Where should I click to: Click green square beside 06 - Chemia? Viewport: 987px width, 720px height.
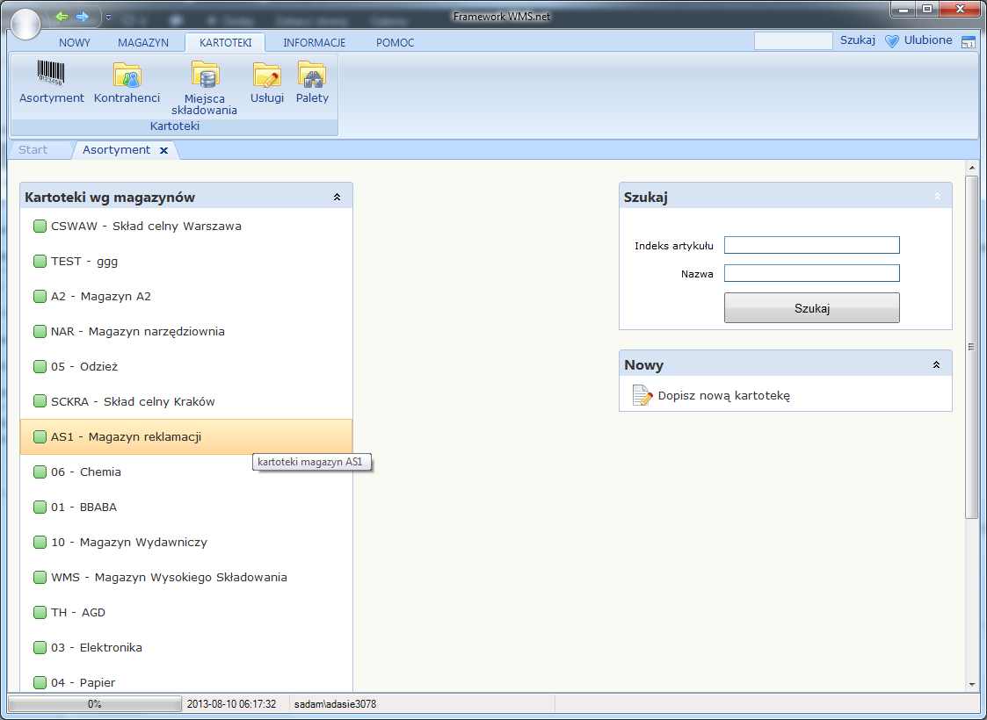[40, 472]
